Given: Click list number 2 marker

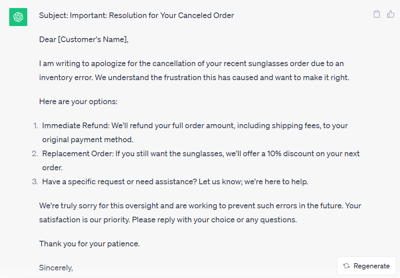Looking at the screenshot, I should [35, 154].
